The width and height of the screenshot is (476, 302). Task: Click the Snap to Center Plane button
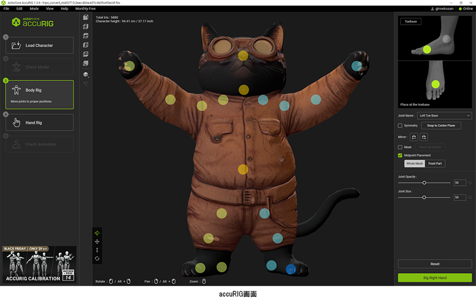pyautogui.click(x=441, y=126)
